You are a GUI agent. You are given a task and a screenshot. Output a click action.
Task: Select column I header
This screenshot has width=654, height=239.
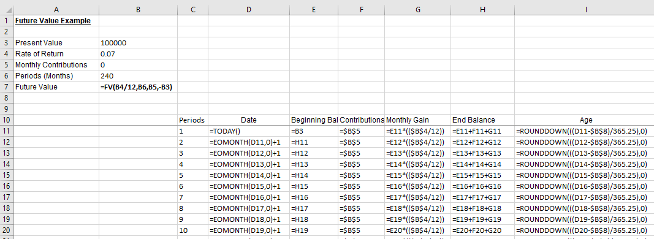coord(585,10)
